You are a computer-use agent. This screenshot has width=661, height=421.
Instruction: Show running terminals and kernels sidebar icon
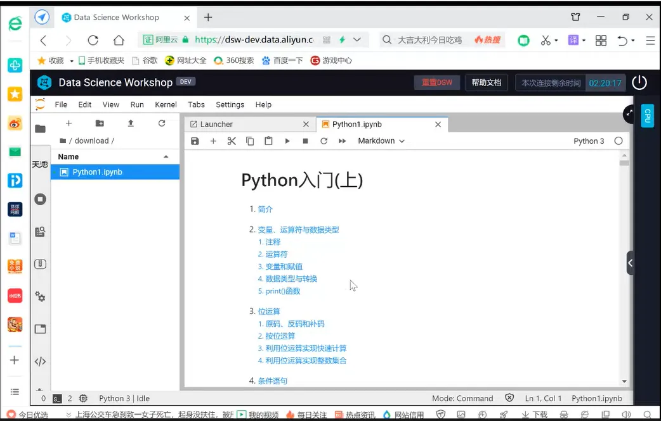click(40, 199)
